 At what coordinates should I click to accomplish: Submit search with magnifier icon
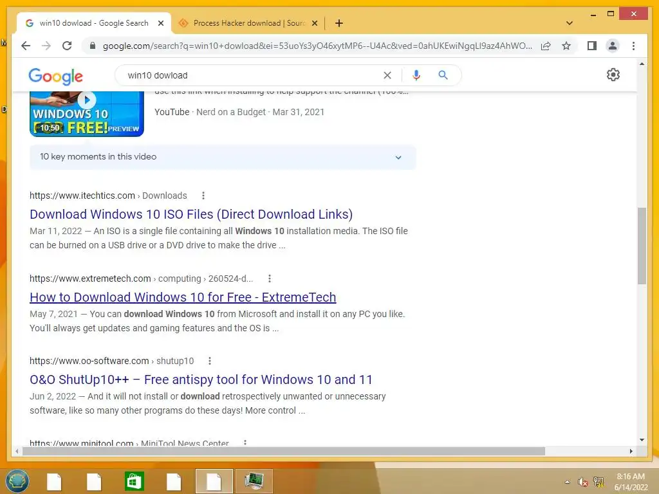point(443,75)
